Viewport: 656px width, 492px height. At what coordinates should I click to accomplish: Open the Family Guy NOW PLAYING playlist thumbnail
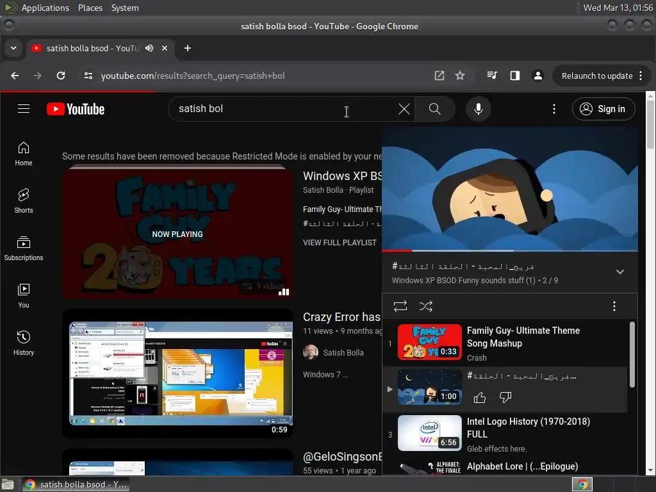click(x=177, y=233)
